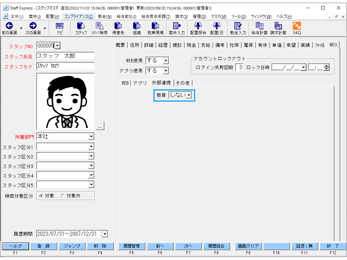This screenshot has width=347, height=260.
Task: Switch to the ファイル tab
Action: pyautogui.click(x=320, y=45)
